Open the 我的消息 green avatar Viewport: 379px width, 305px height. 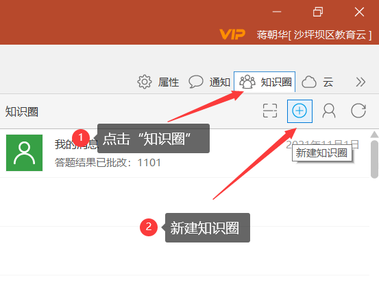[25, 153]
